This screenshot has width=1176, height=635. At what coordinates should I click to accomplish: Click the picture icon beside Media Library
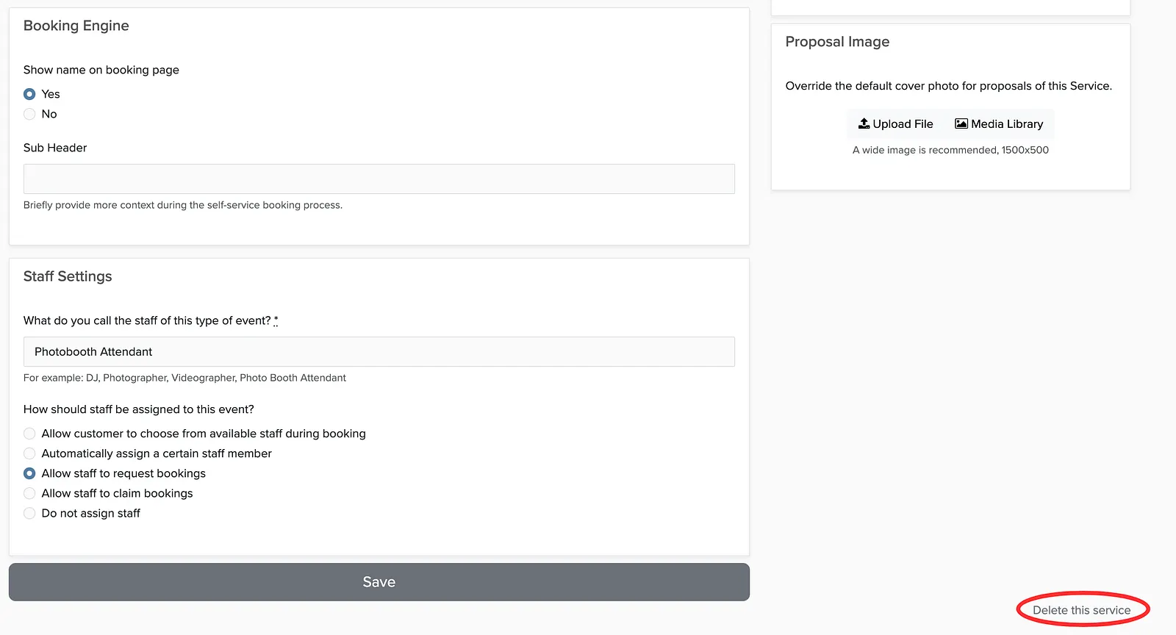961,123
